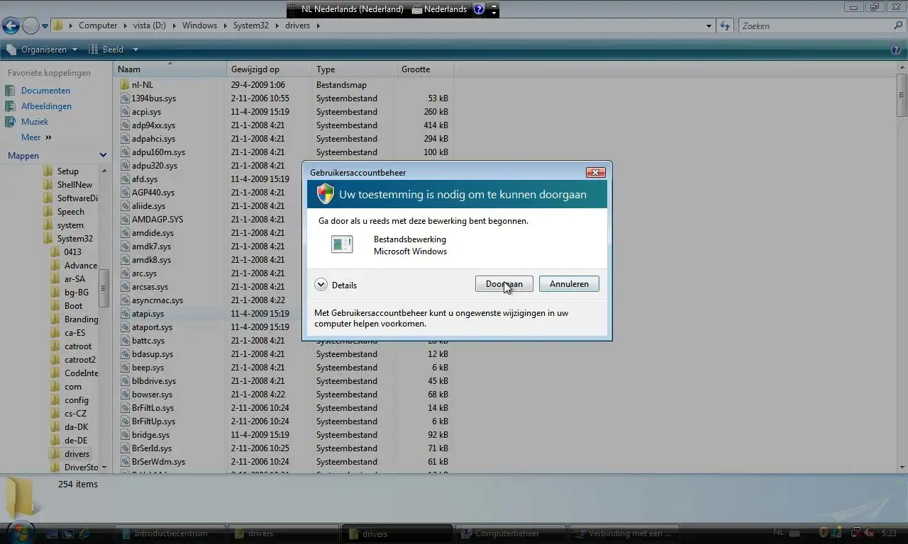Select System32 in the address breadcrumb

250,25
